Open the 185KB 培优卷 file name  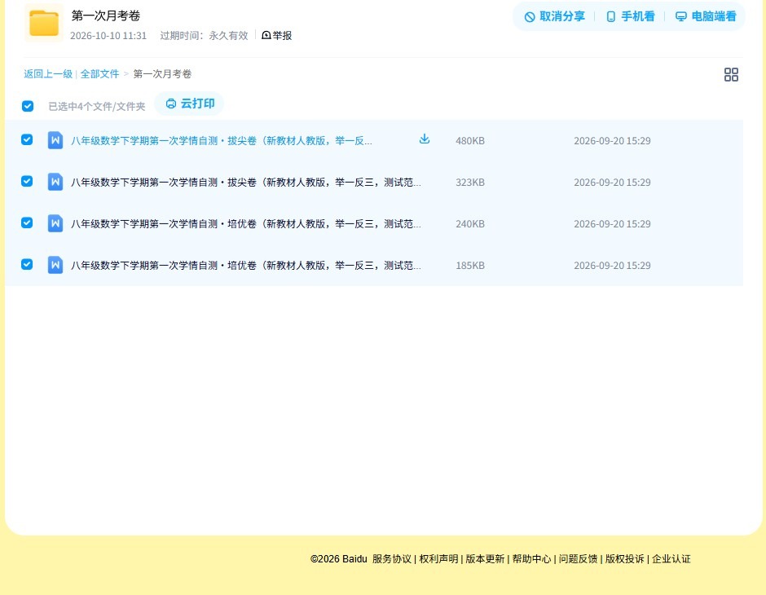point(246,265)
